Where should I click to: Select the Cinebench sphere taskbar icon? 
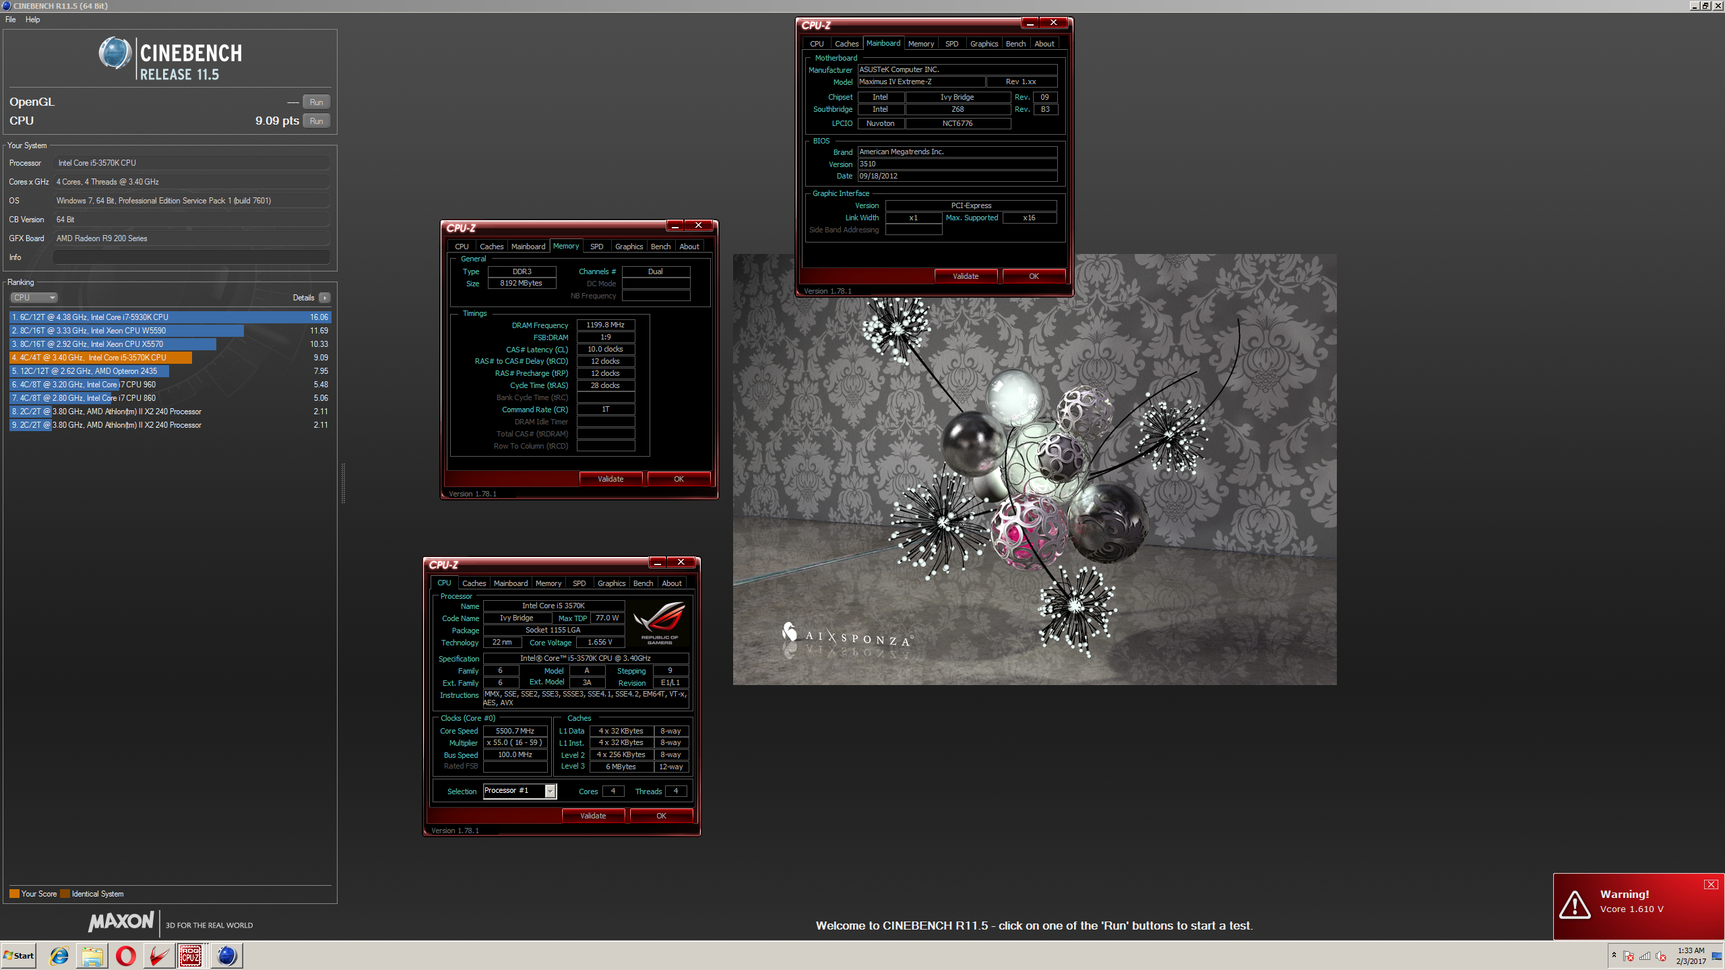click(226, 955)
